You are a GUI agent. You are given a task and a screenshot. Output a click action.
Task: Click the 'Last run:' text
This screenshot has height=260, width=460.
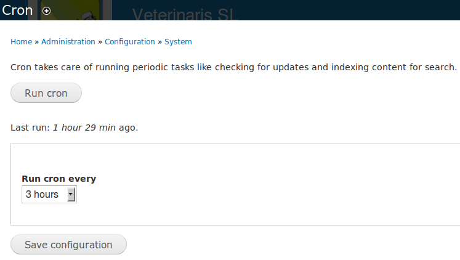click(30, 128)
